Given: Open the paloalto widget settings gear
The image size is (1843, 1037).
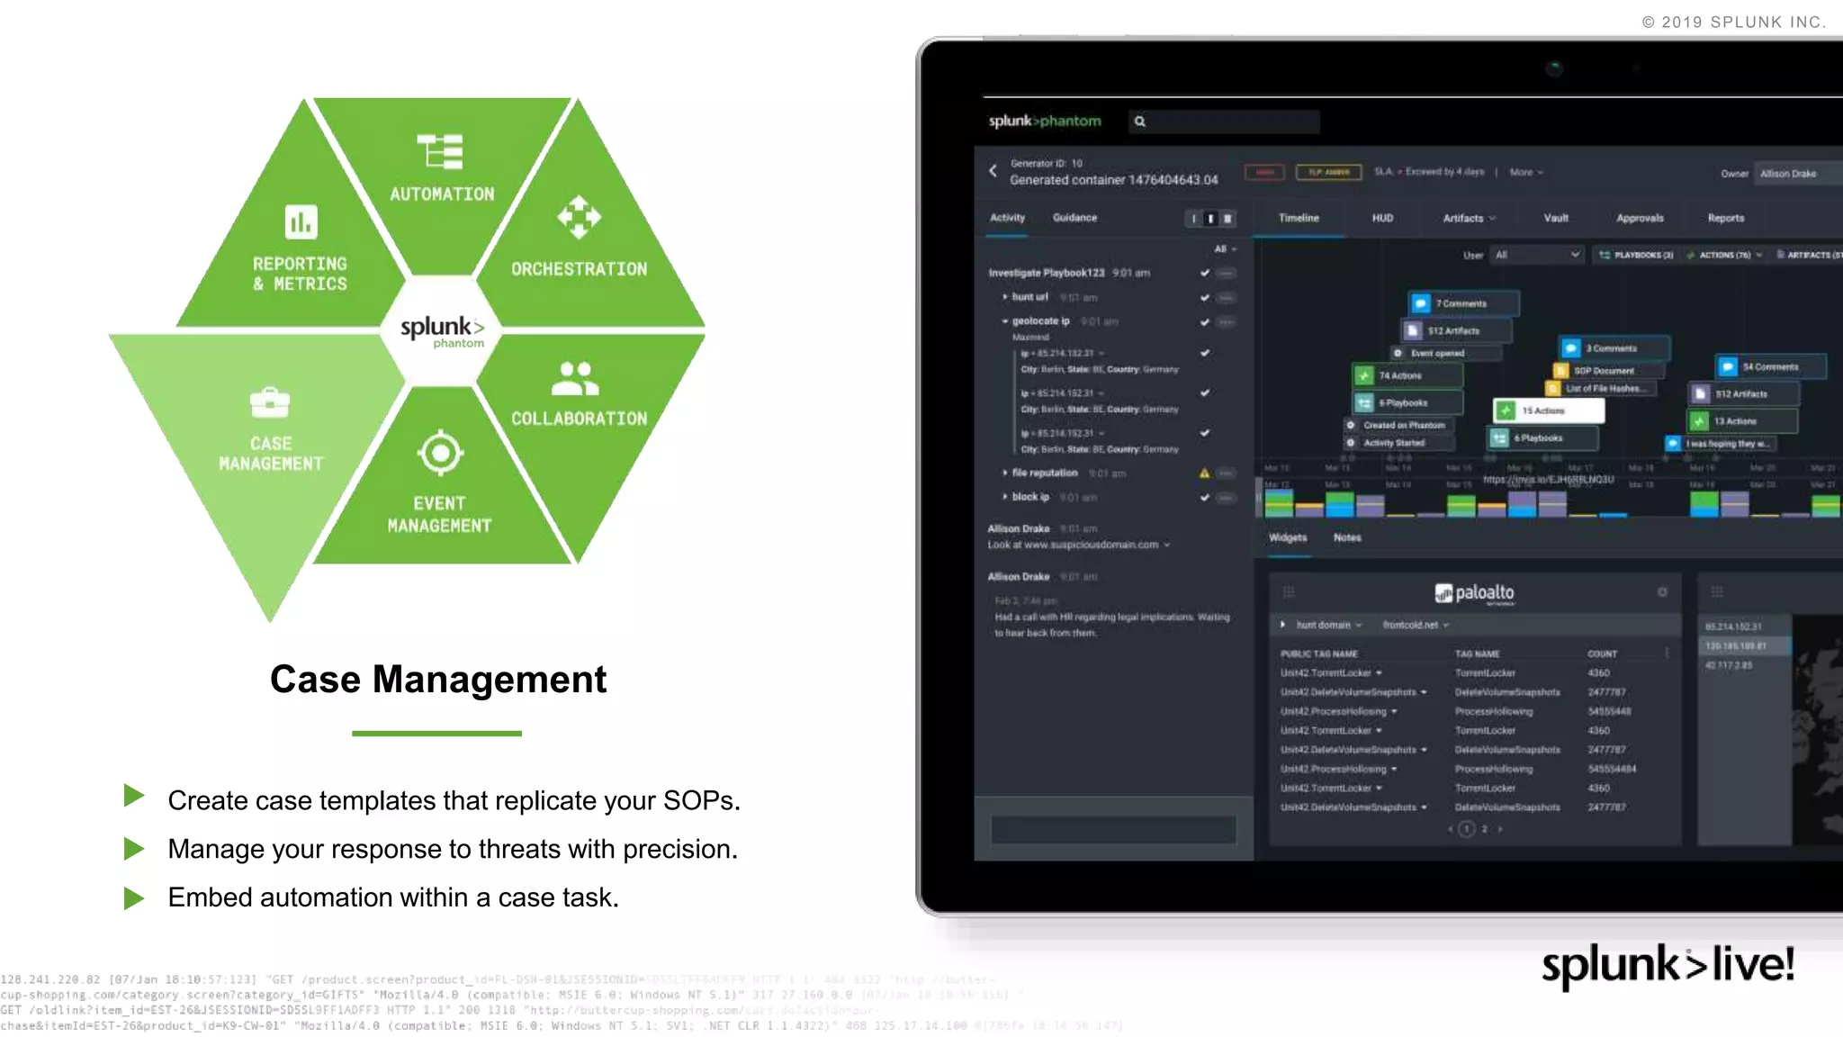Looking at the screenshot, I should [1662, 592].
